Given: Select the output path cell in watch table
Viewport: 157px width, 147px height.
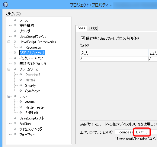Looking at the screenshot, I should tap(153, 59).
